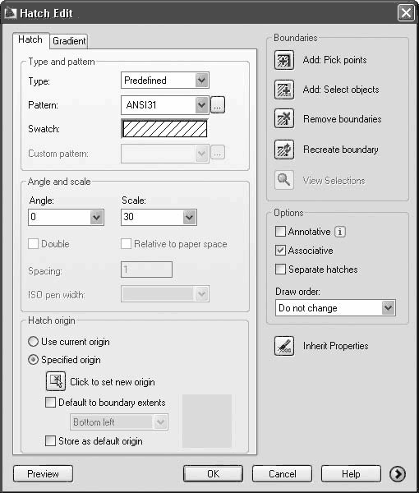Click the set new origin icon
The width and height of the screenshot is (419, 493).
(56, 381)
